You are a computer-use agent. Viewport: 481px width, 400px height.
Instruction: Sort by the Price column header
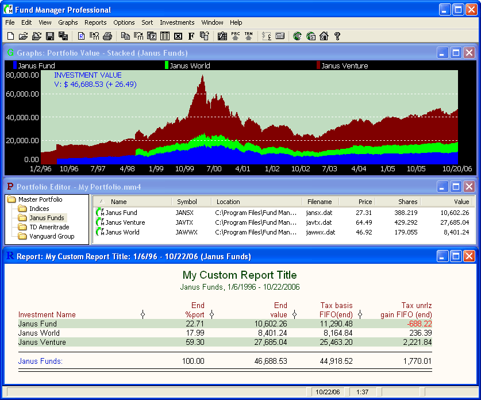(357, 202)
